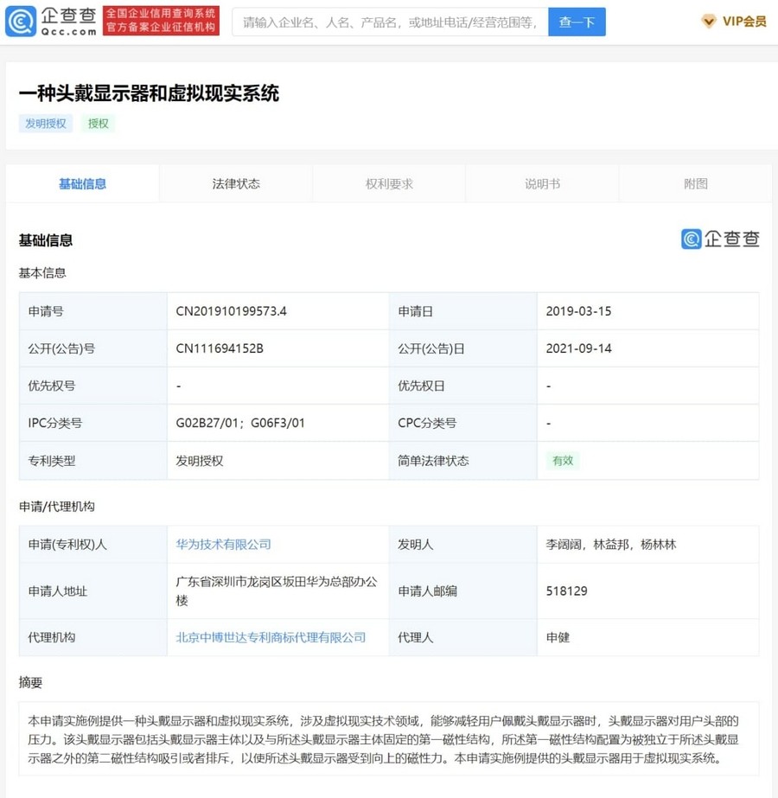Click the VIP会员 diamond icon
This screenshot has height=798, width=778.
708,22
